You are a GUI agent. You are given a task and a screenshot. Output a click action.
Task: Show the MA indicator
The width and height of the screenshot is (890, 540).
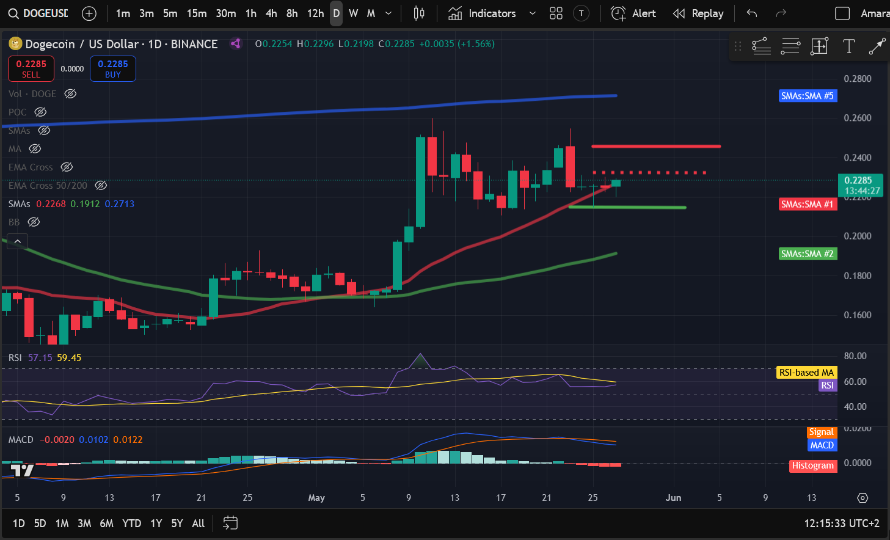click(35, 148)
